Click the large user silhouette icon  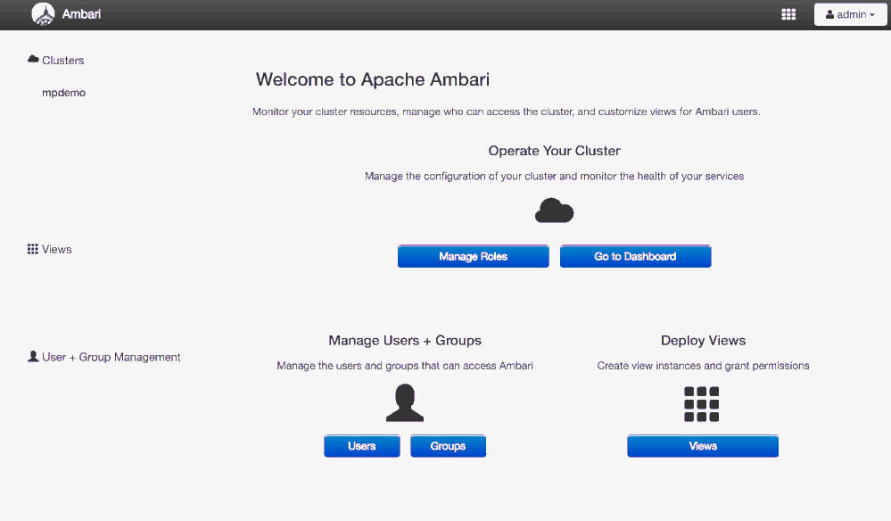point(405,403)
